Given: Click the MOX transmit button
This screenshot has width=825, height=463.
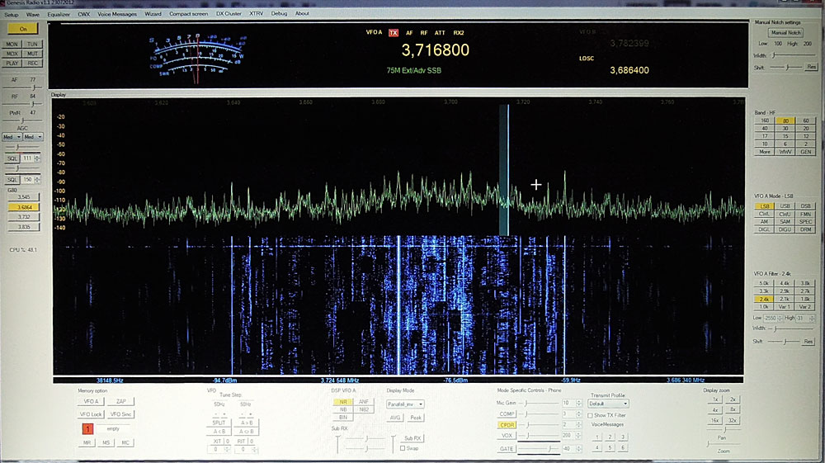Looking at the screenshot, I should [12, 53].
